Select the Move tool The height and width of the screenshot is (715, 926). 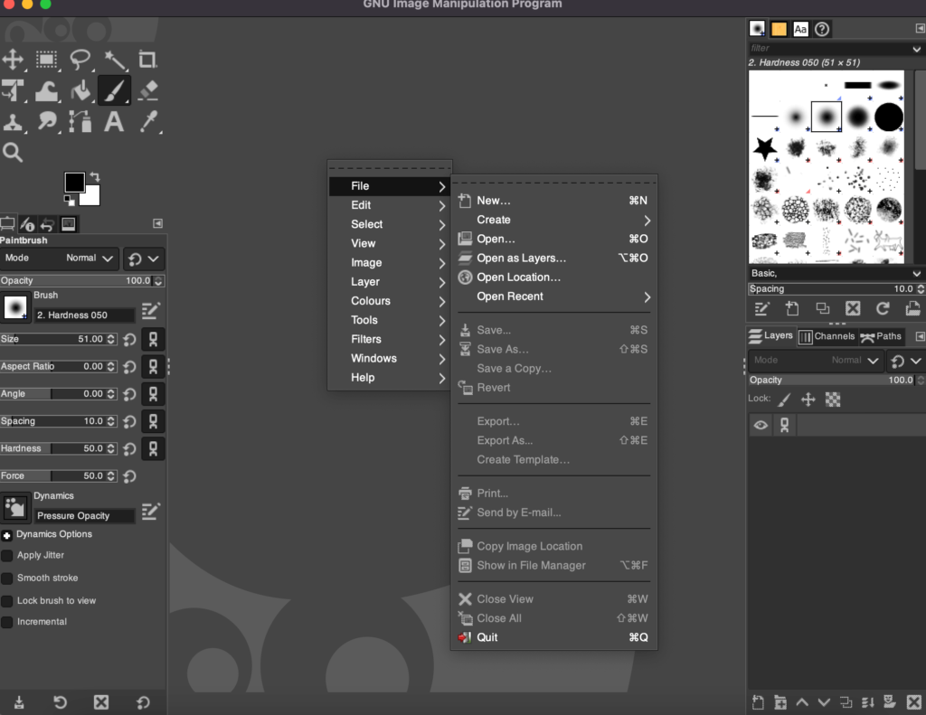(13, 60)
